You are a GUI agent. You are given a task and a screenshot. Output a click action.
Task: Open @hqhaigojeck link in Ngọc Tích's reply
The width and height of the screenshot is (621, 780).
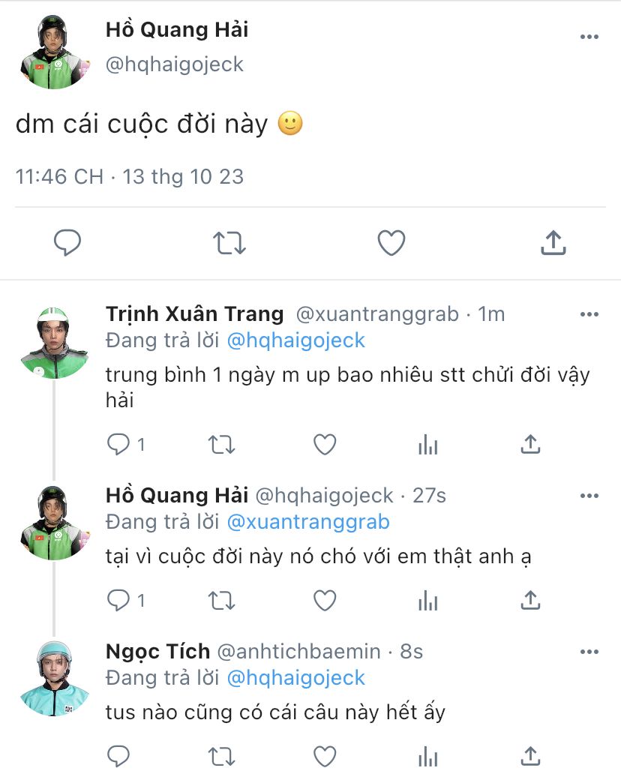(295, 678)
